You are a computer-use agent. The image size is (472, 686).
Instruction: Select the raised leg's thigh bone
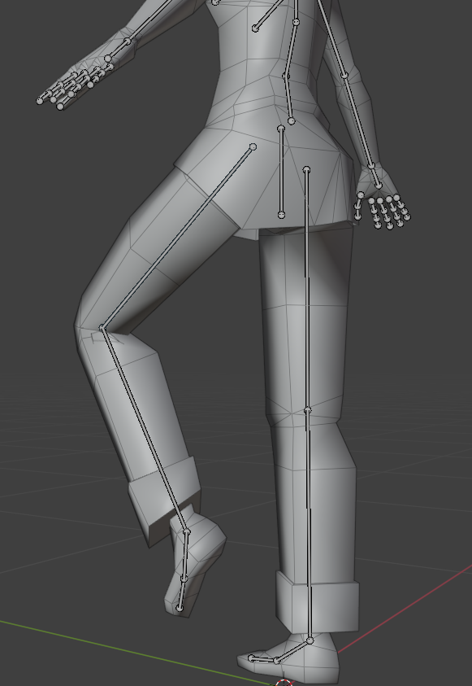177,237
